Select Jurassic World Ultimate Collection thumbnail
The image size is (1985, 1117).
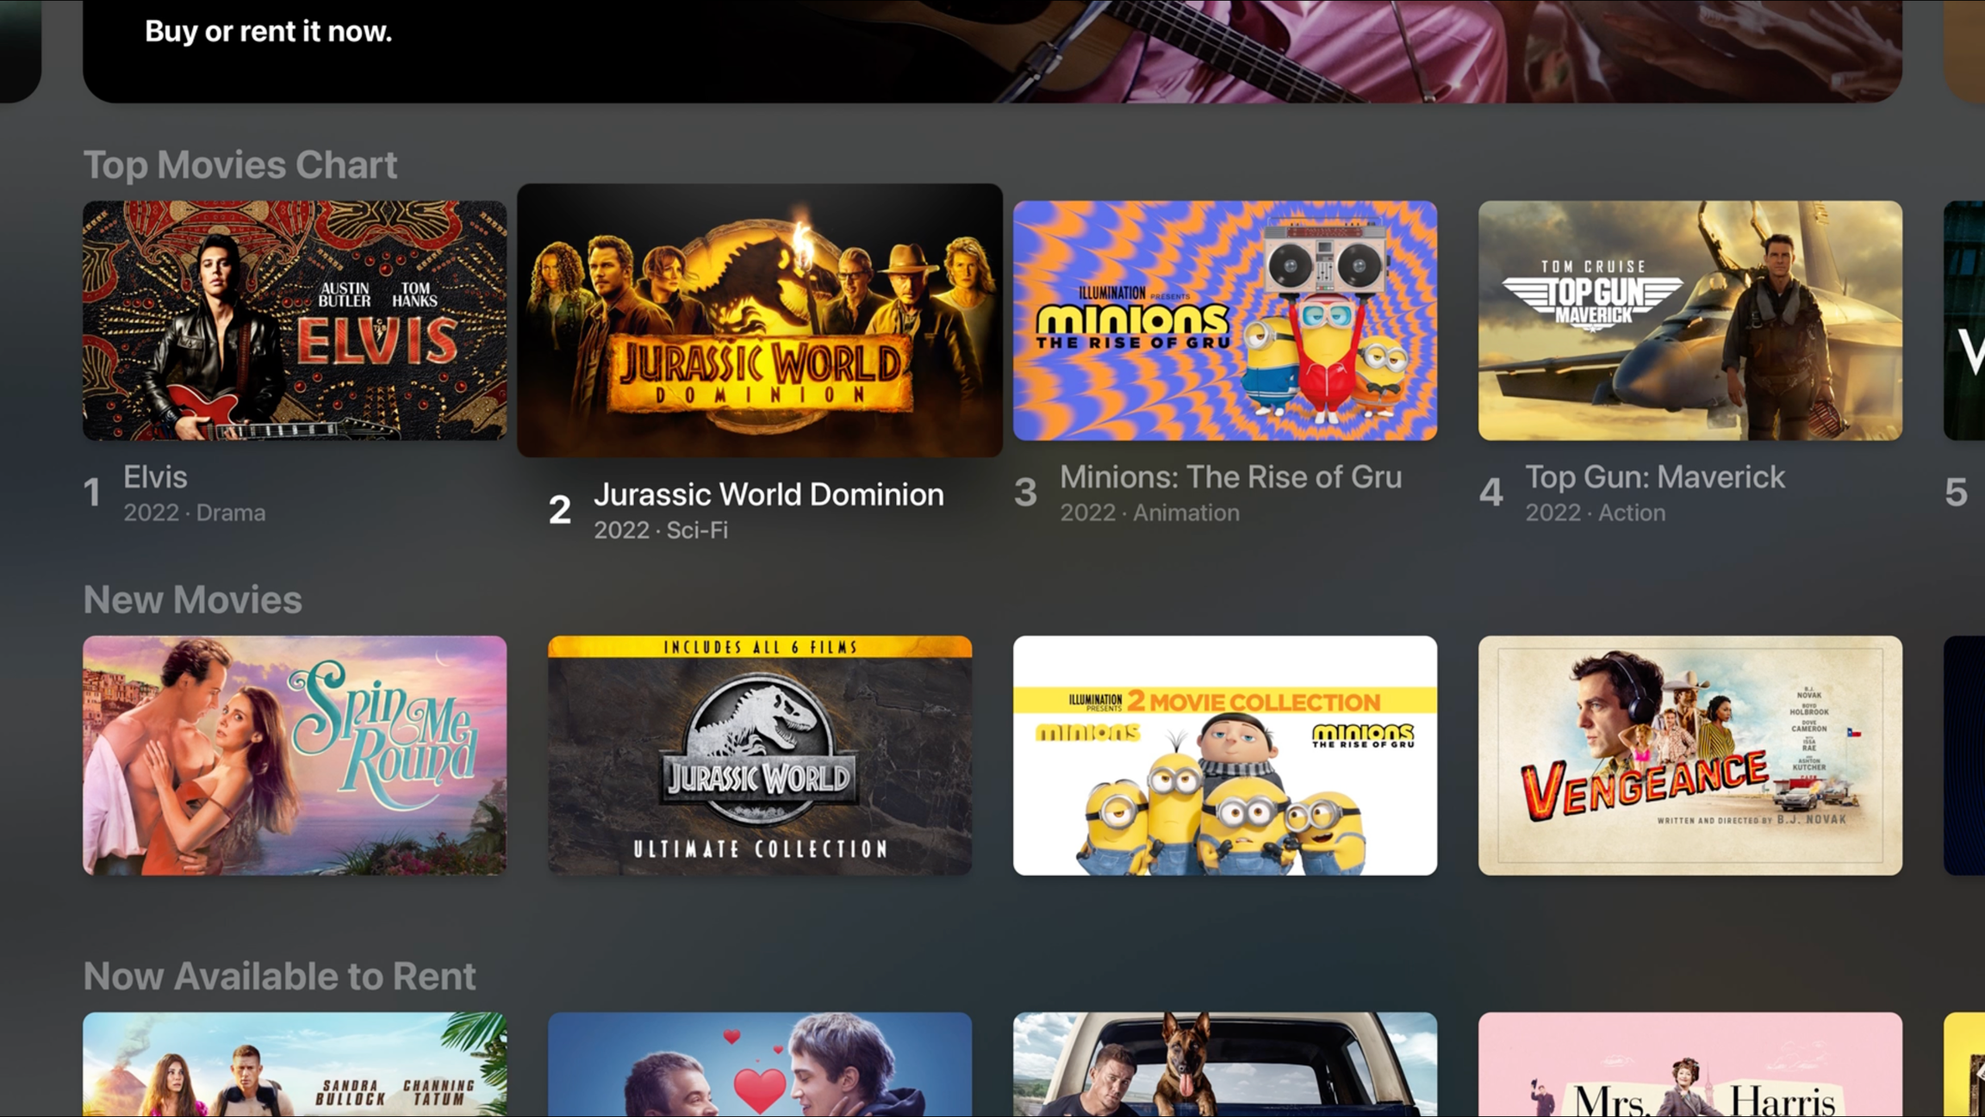tap(760, 755)
